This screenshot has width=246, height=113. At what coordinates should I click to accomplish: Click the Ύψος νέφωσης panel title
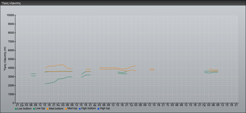click(11, 3)
